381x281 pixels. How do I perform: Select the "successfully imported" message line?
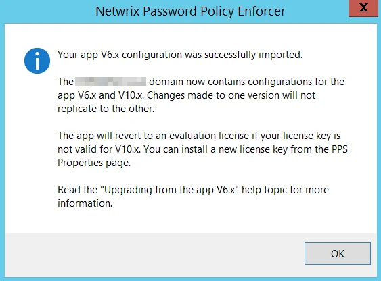(x=180, y=55)
